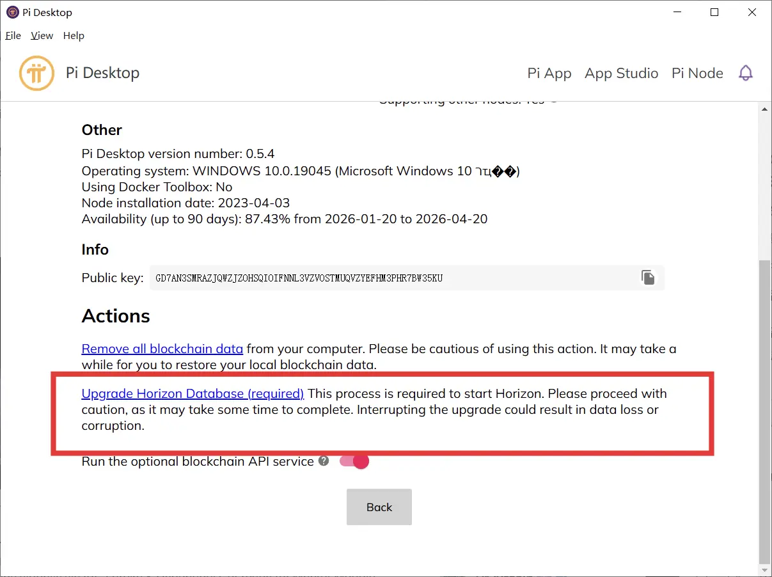Copy the public key with copy icon
Viewport: 772px width, 577px height.
coord(648,278)
